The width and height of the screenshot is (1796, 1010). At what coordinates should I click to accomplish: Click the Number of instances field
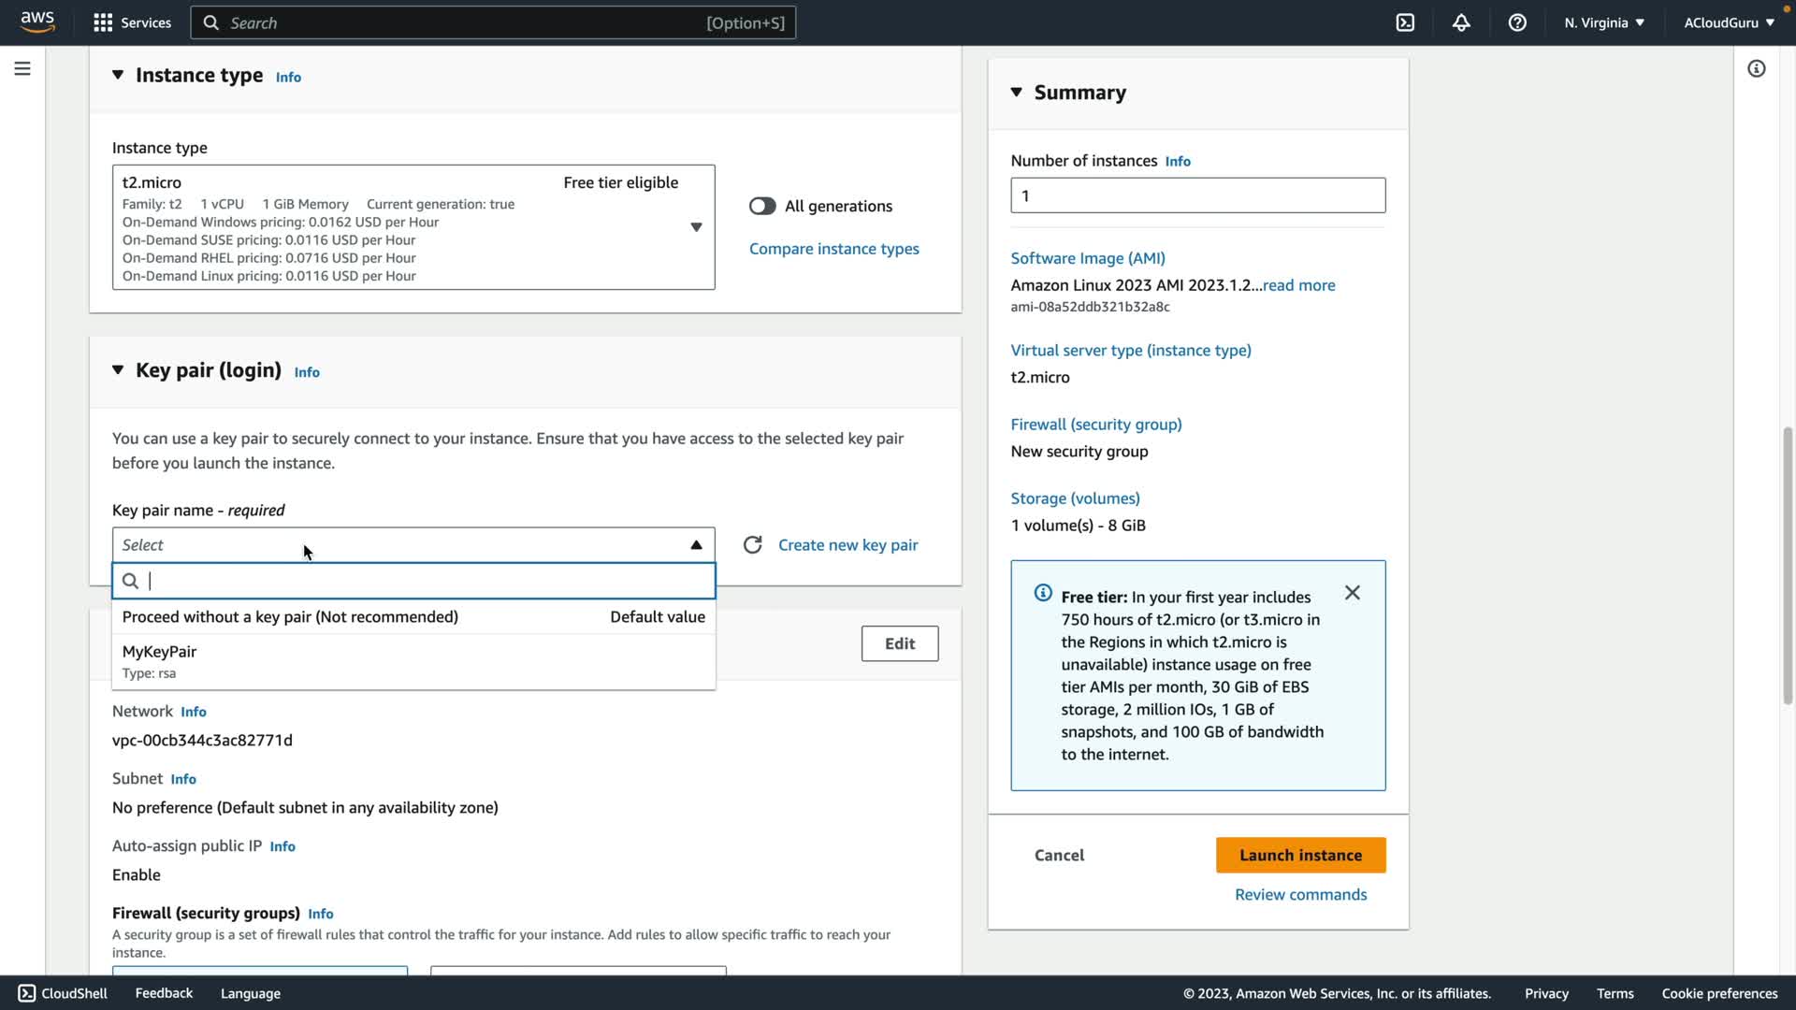[1197, 195]
